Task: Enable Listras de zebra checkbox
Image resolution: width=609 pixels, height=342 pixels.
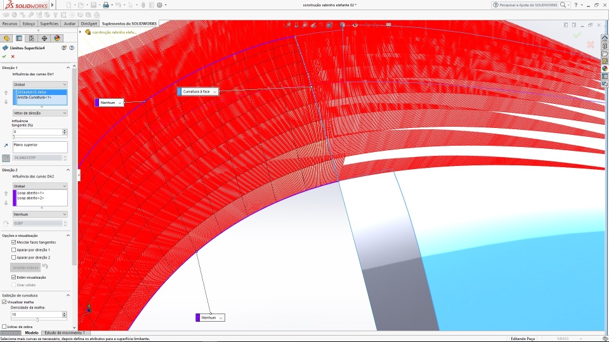Action: tap(4, 327)
